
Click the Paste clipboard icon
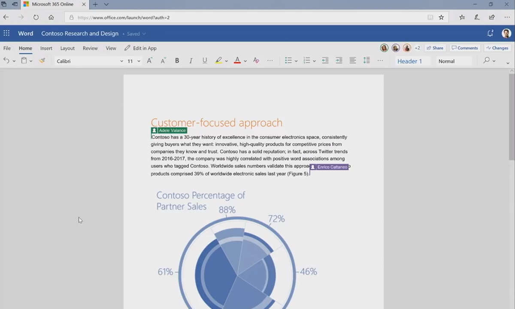point(24,61)
